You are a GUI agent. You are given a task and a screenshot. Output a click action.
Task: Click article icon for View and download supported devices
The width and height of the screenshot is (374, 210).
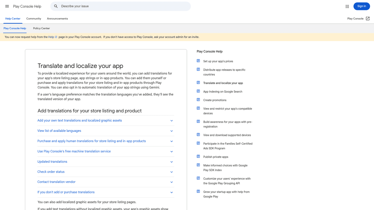(x=198, y=135)
